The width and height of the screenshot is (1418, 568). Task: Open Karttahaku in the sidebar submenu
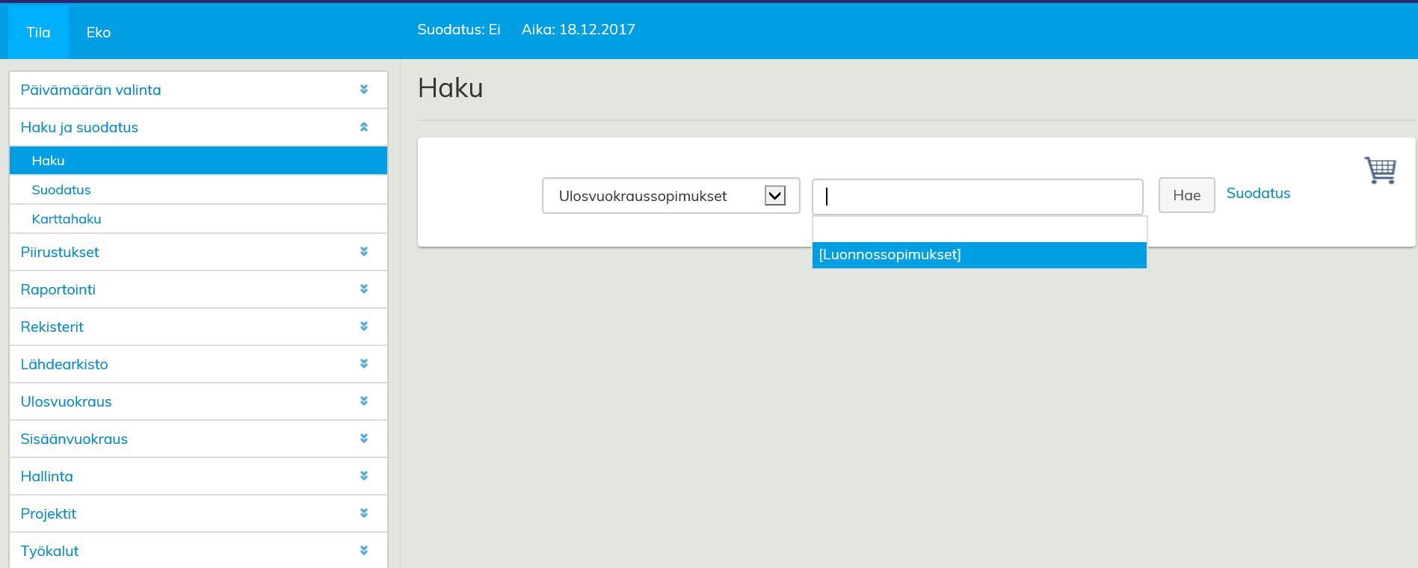[x=67, y=219]
